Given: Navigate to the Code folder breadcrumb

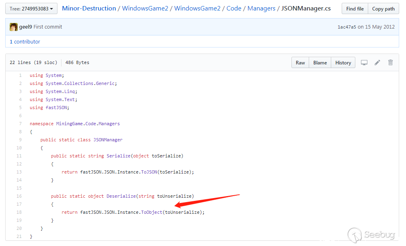Looking at the screenshot, I should click(x=234, y=8).
